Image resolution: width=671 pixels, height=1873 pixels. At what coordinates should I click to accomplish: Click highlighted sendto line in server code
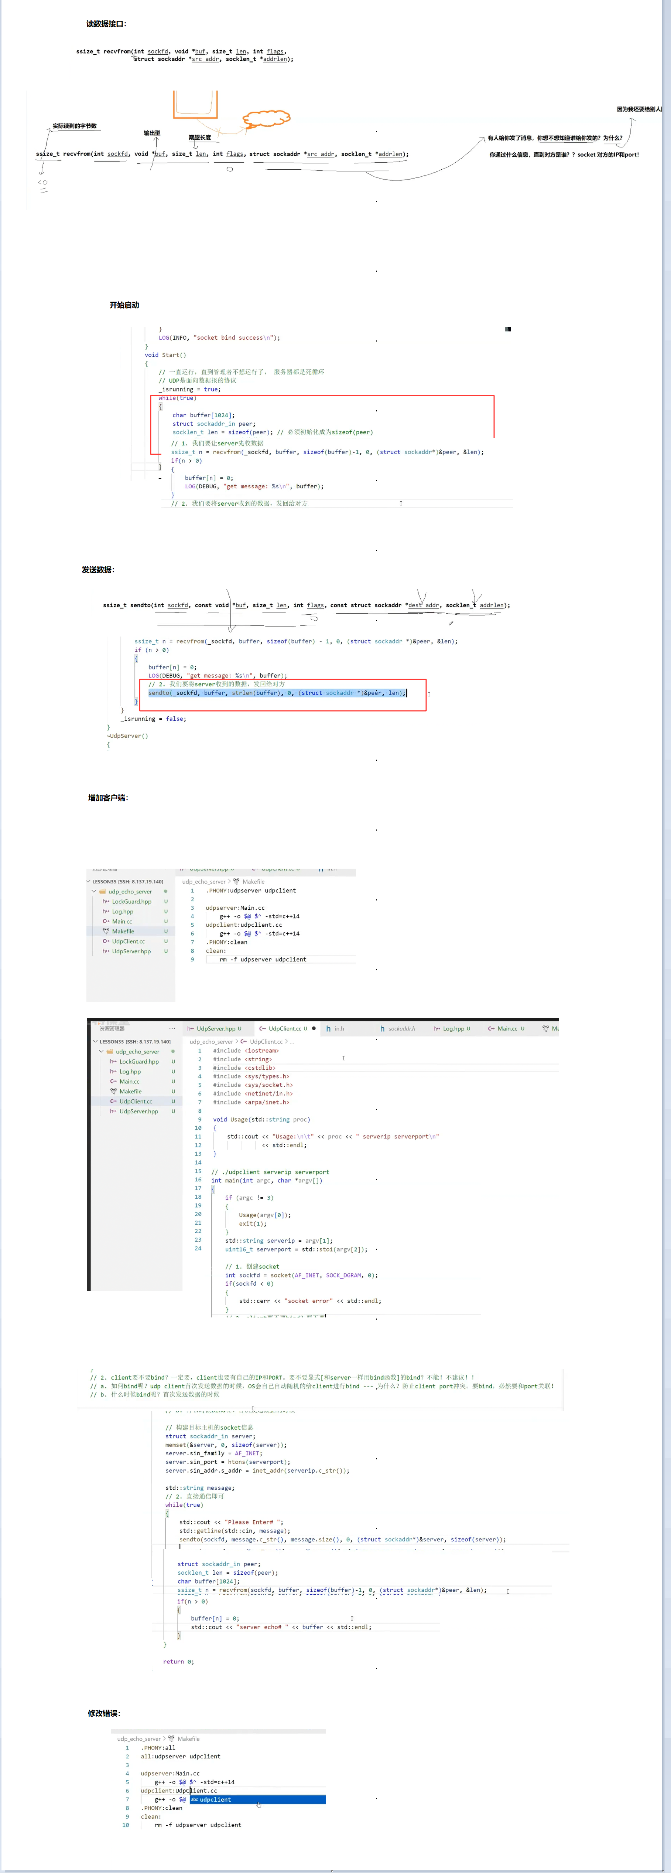pos(277,693)
